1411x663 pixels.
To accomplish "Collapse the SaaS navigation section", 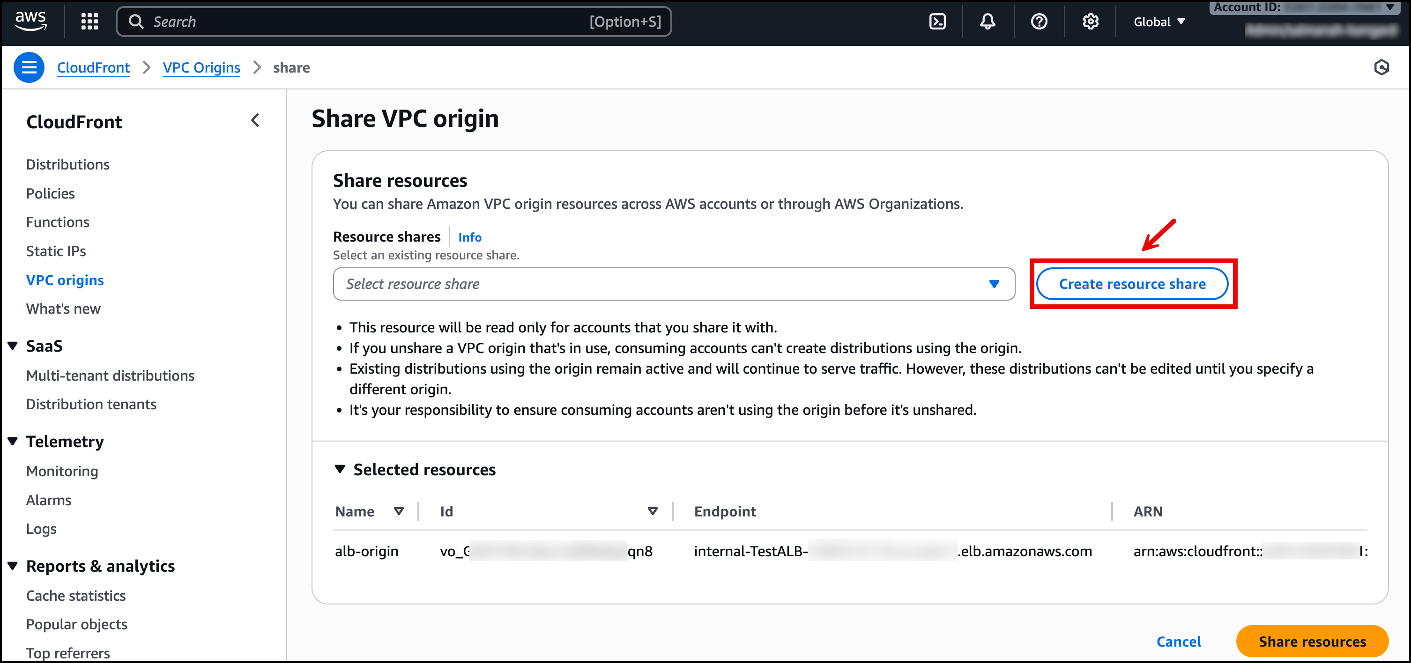I will [13, 346].
